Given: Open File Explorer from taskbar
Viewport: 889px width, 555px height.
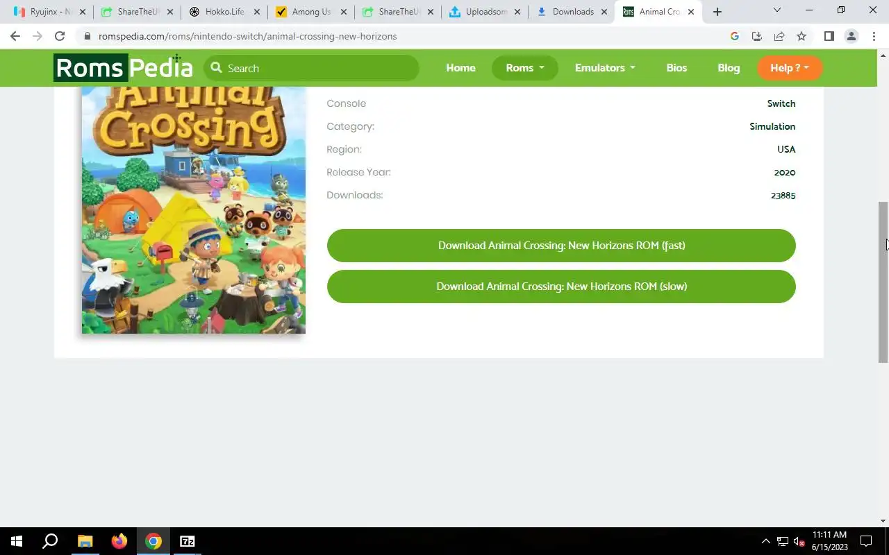Looking at the screenshot, I should 85,541.
